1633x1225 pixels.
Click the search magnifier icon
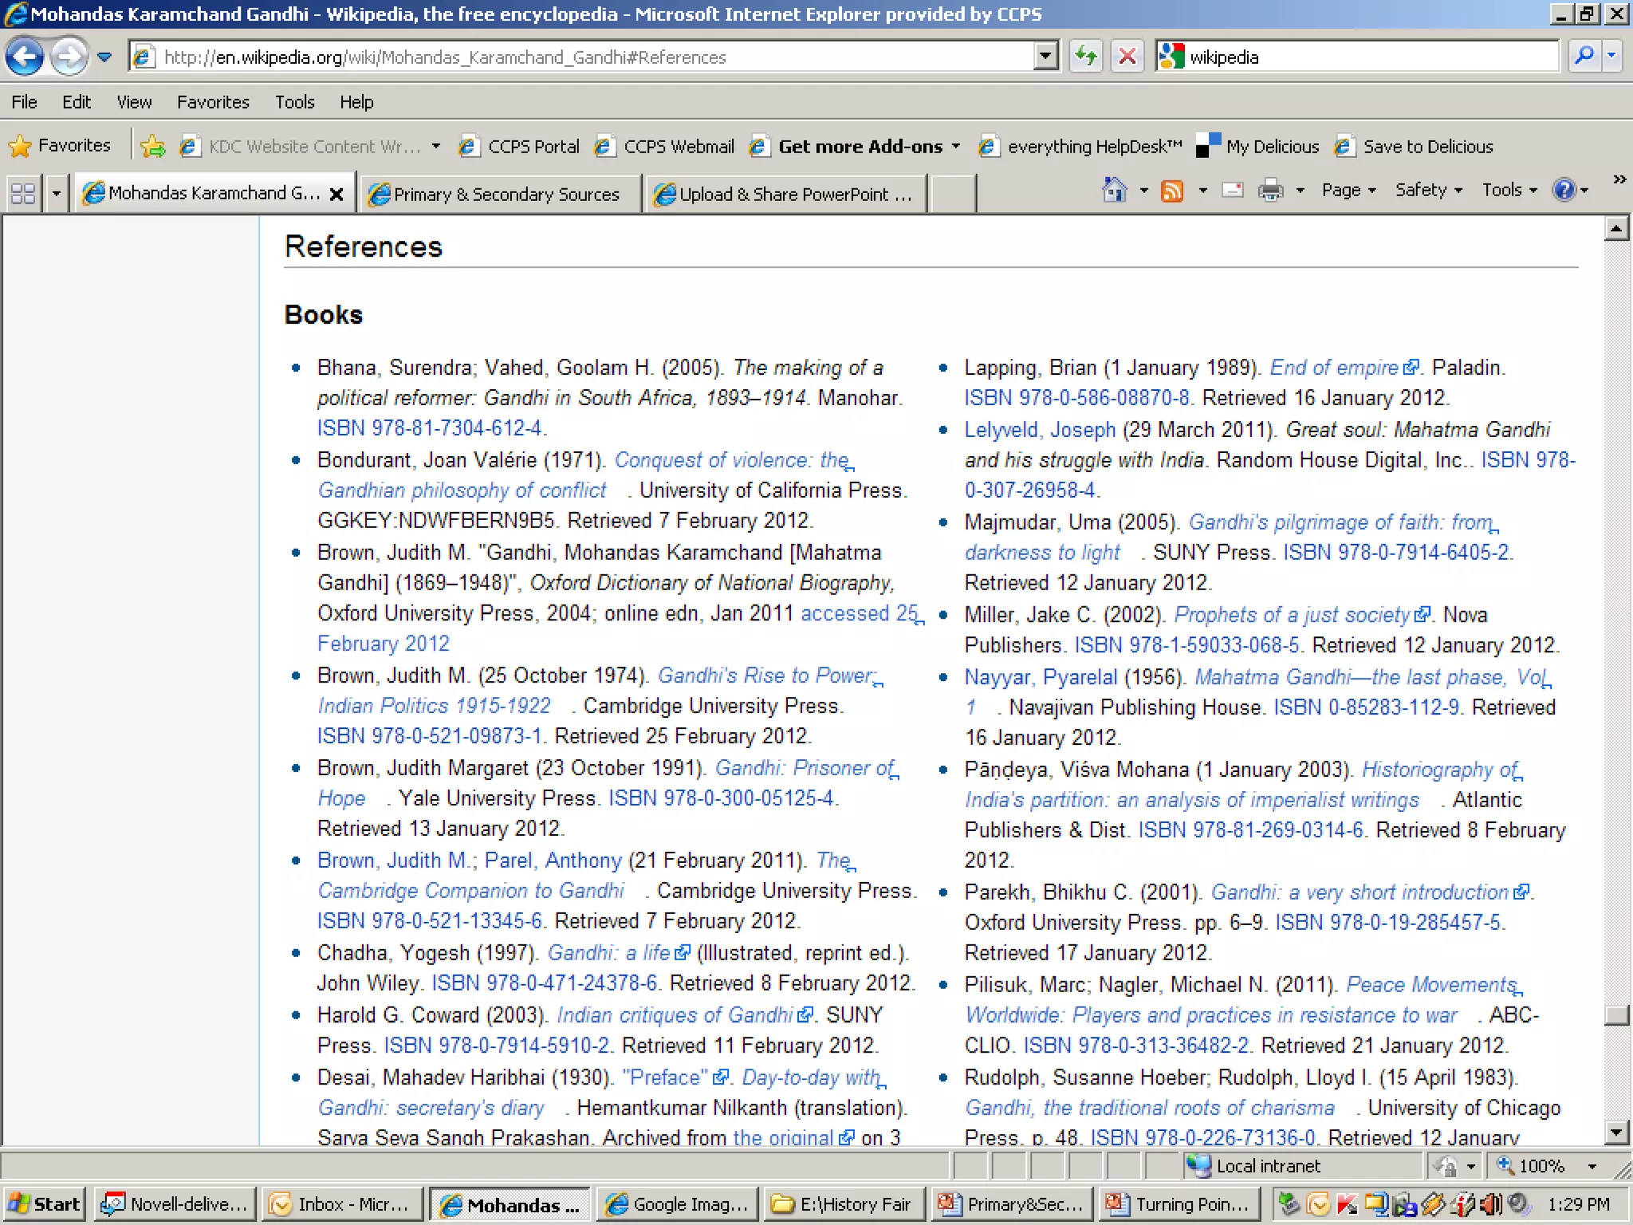[x=1584, y=57]
